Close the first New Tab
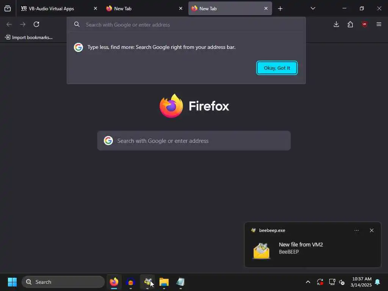This screenshot has width=388, height=291. coord(181,8)
